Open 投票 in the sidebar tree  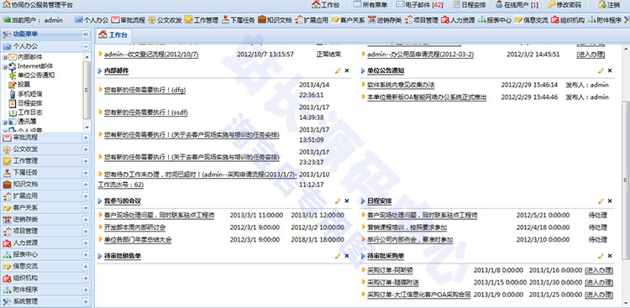pyautogui.click(x=24, y=84)
